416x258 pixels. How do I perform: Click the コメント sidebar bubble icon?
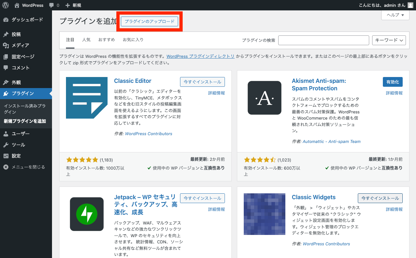pyautogui.click(x=6, y=68)
